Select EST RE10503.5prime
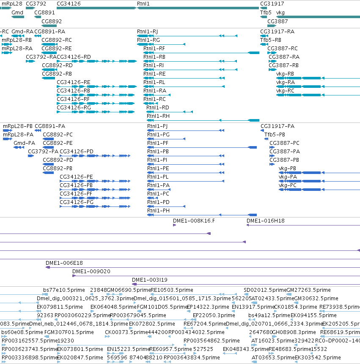Viewport: 360px width, 364px height. (x=172, y=290)
